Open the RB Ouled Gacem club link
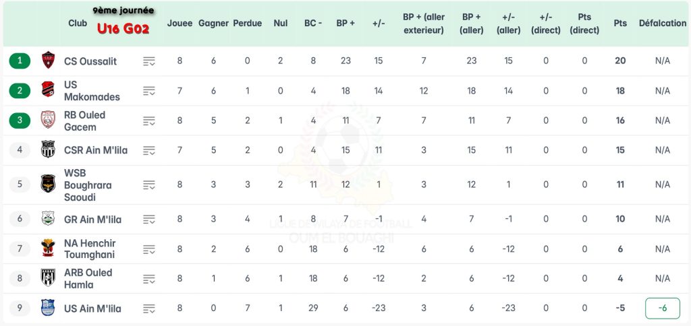691x326 pixels. tap(84, 121)
